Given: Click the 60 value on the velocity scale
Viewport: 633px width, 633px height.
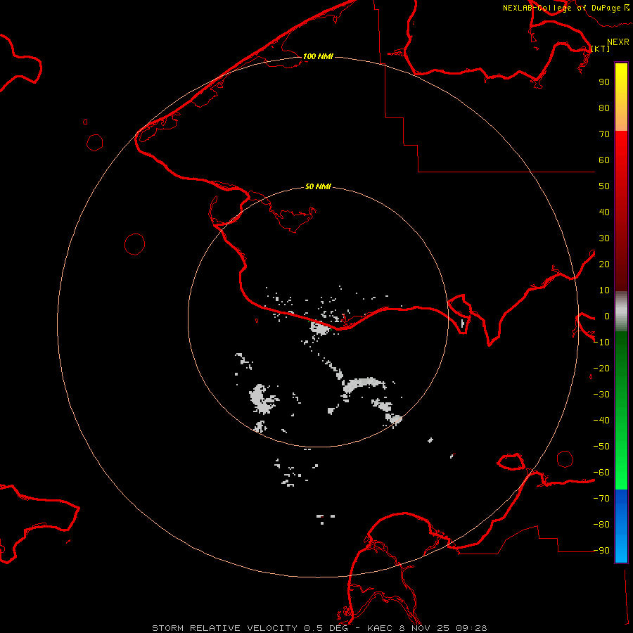Looking at the screenshot, I should tap(604, 160).
